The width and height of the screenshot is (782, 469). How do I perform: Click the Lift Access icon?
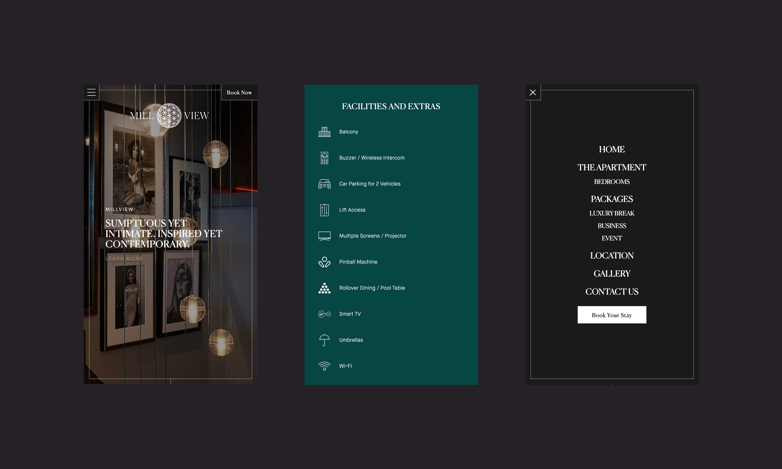click(324, 210)
